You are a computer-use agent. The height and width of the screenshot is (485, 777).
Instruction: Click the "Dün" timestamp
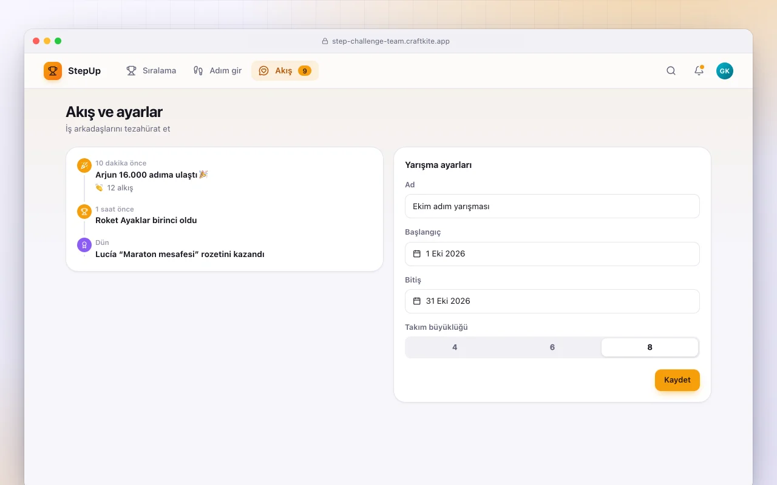point(102,242)
